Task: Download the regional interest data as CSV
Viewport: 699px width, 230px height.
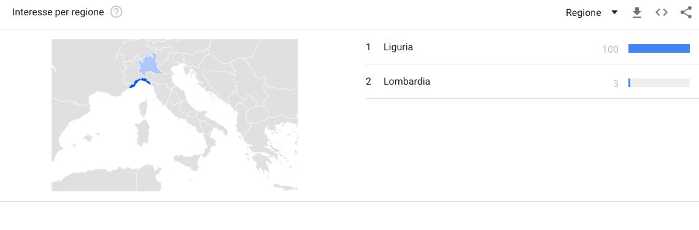Action: click(x=637, y=13)
